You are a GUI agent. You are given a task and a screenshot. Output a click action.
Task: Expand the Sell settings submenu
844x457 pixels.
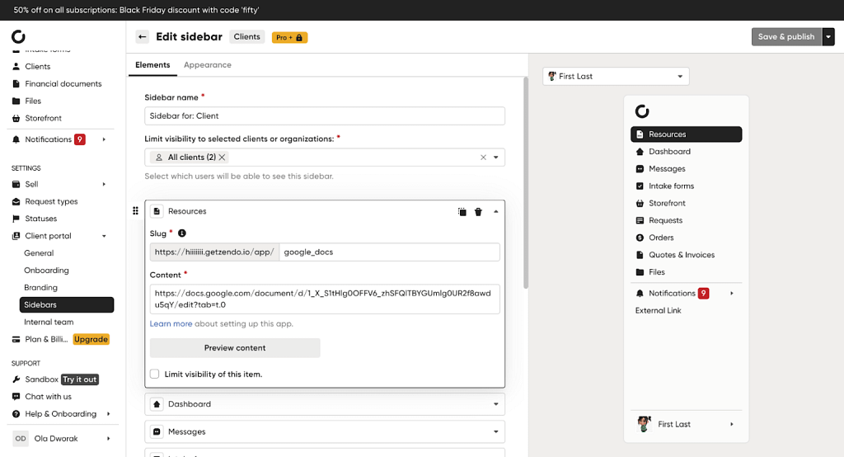point(104,184)
